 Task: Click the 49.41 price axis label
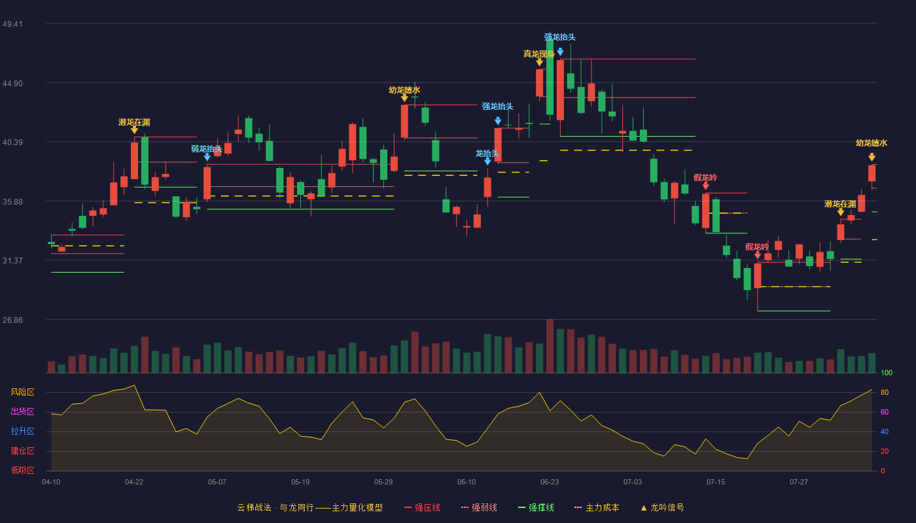[12, 24]
